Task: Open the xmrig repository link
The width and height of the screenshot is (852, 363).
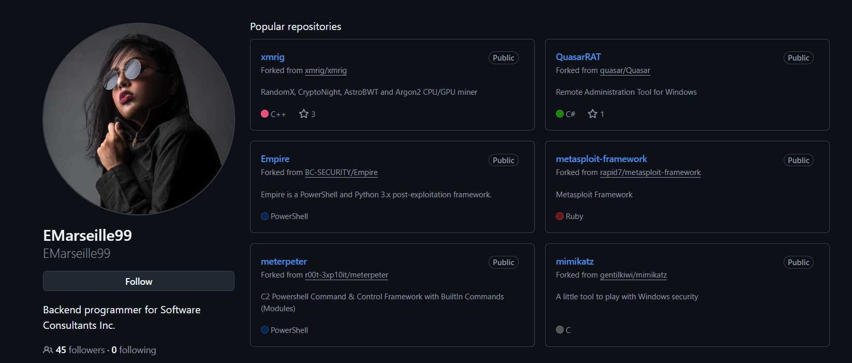Action: click(273, 57)
